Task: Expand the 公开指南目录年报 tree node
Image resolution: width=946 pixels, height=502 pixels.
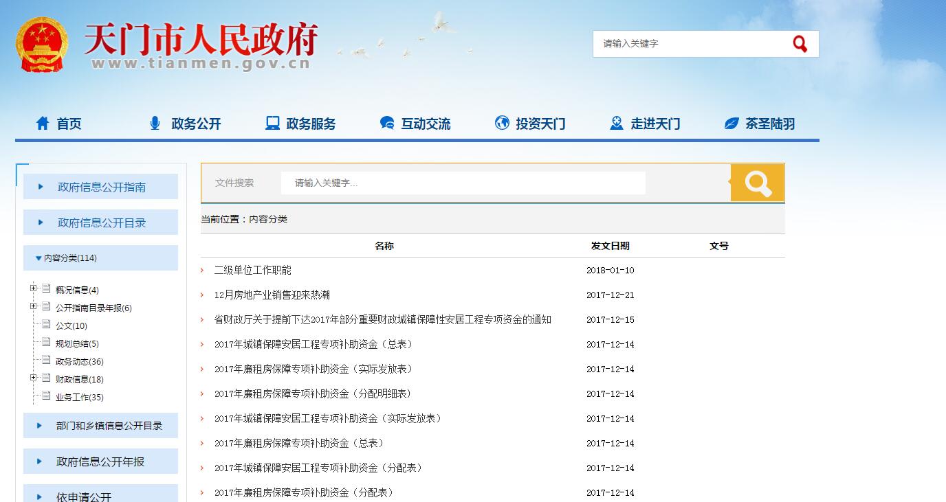Action: coord(33,306)
